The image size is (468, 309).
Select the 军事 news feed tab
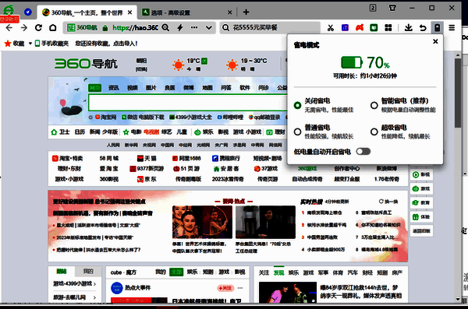pos(323,272)
